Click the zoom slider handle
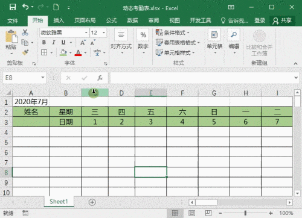 pyautogui.click(x=245, y=213)
